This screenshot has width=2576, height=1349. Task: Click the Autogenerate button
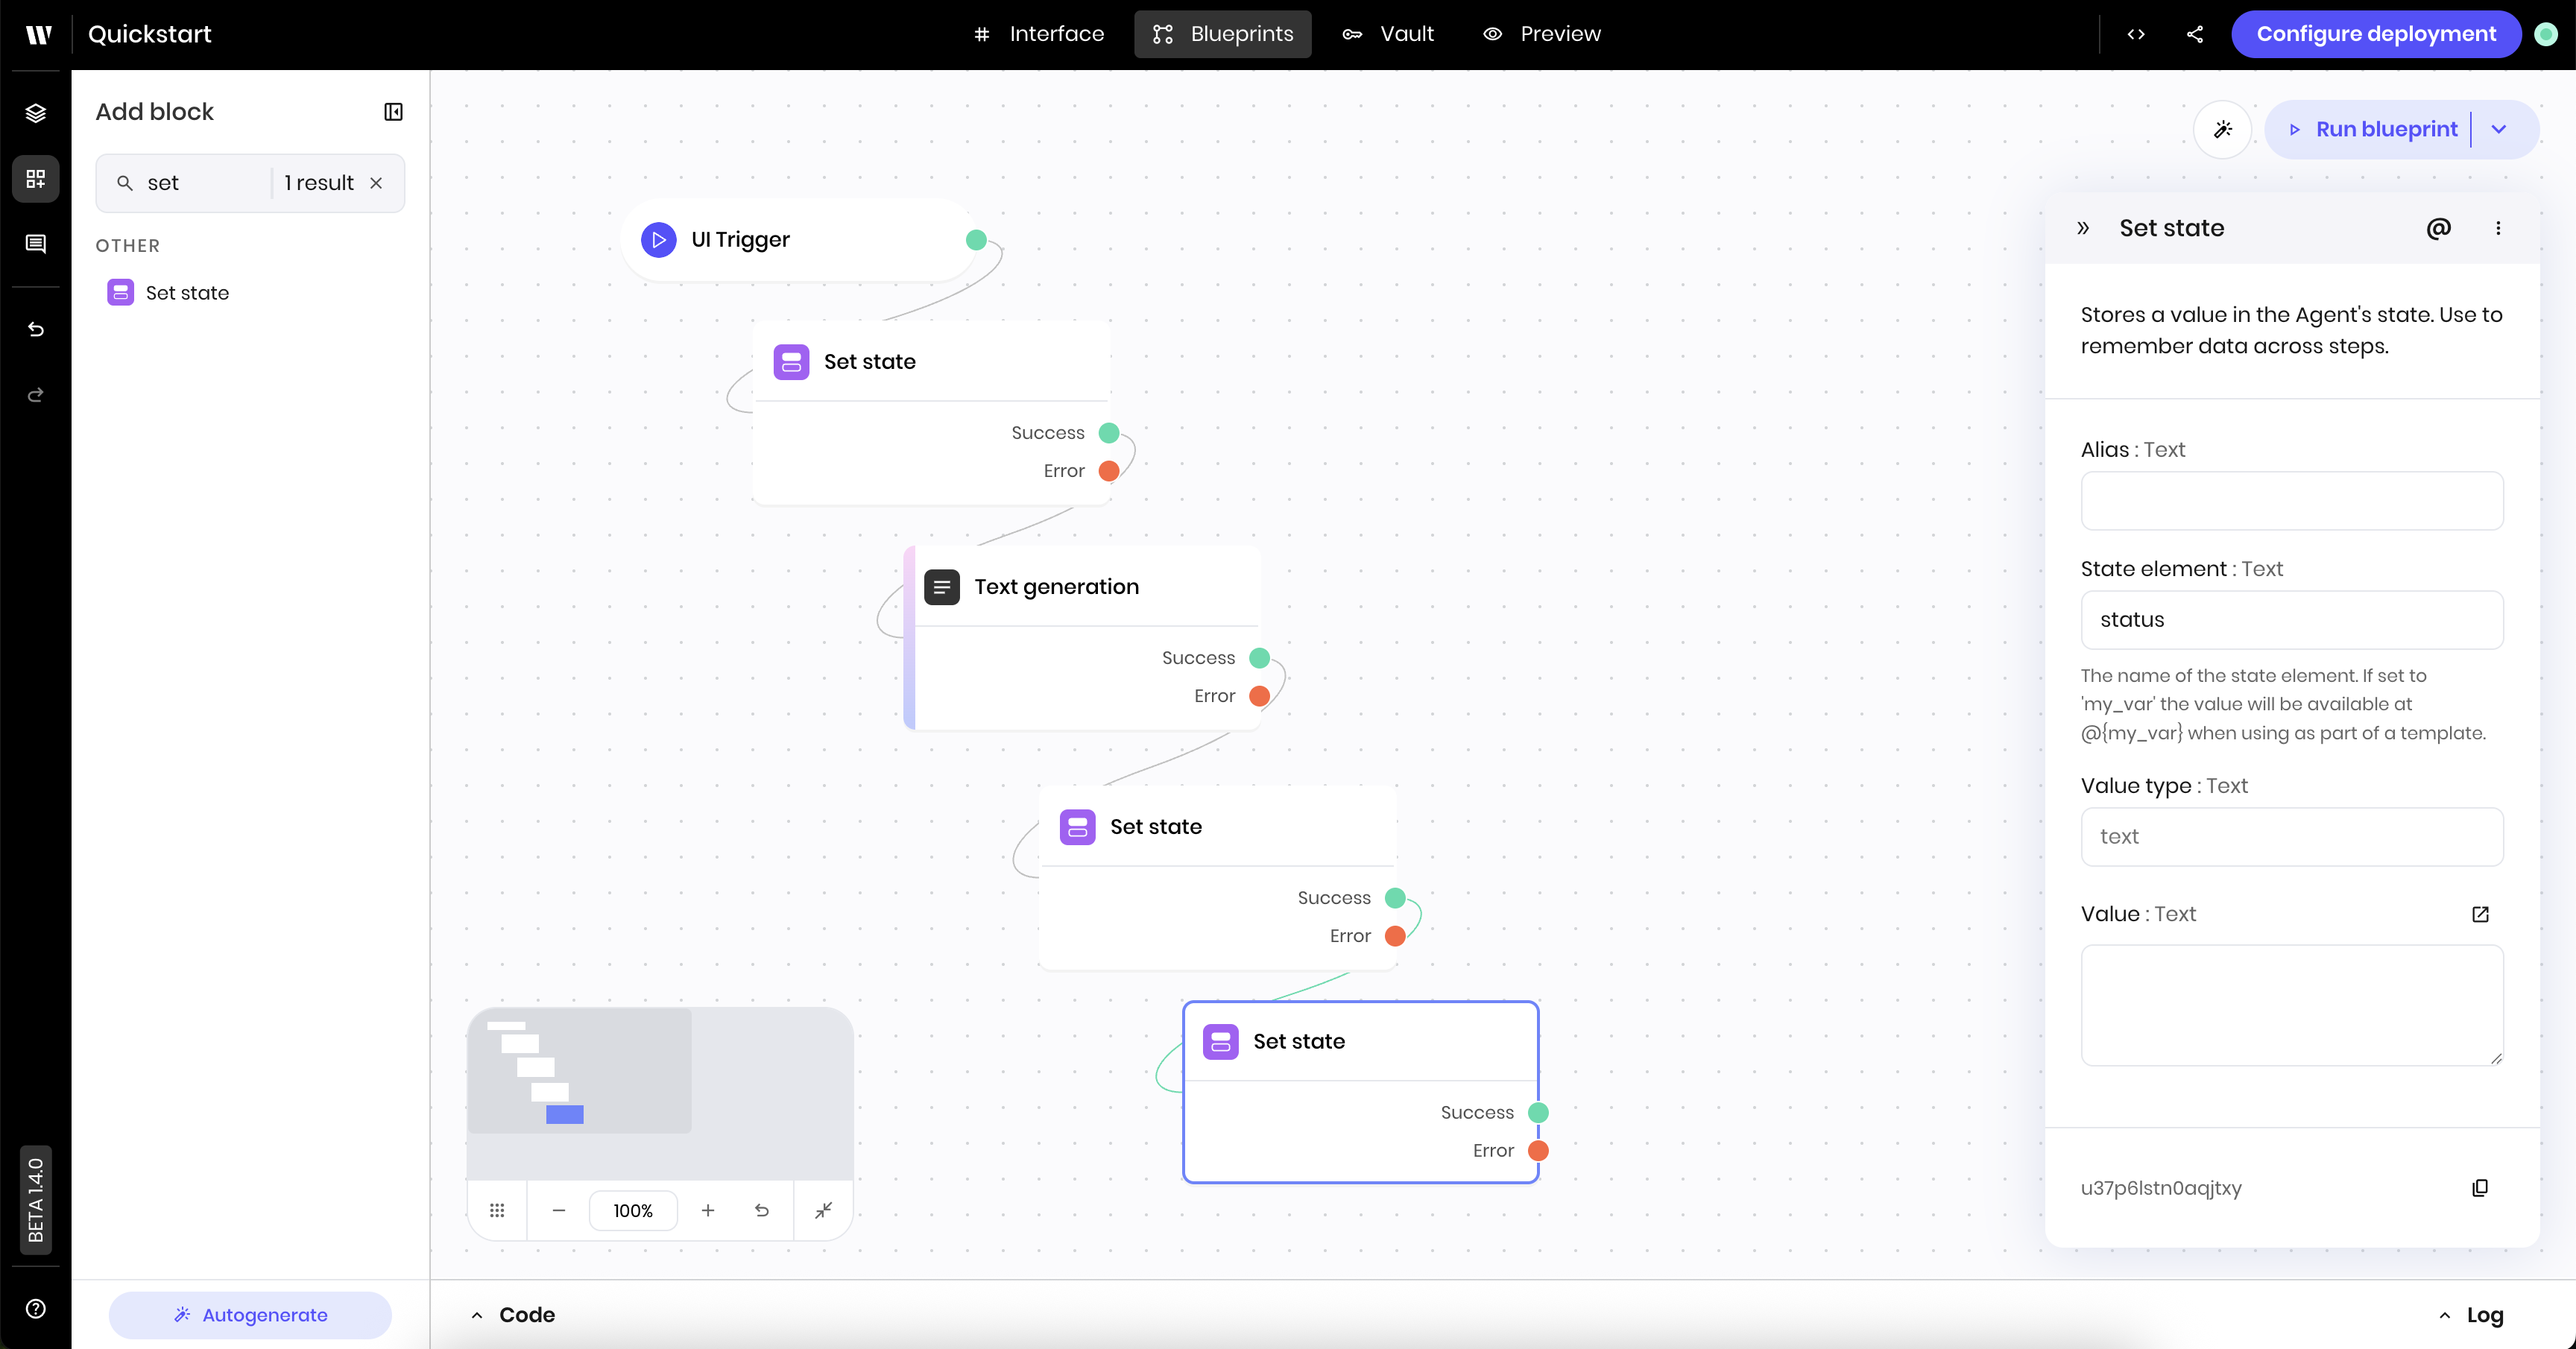pos(250,1315)
